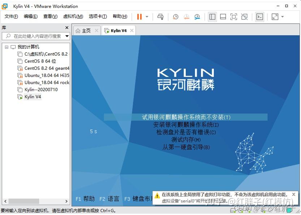Select the CentOS 8 64 位 VM
Viewport: 301px width, 215px height.
40,61
